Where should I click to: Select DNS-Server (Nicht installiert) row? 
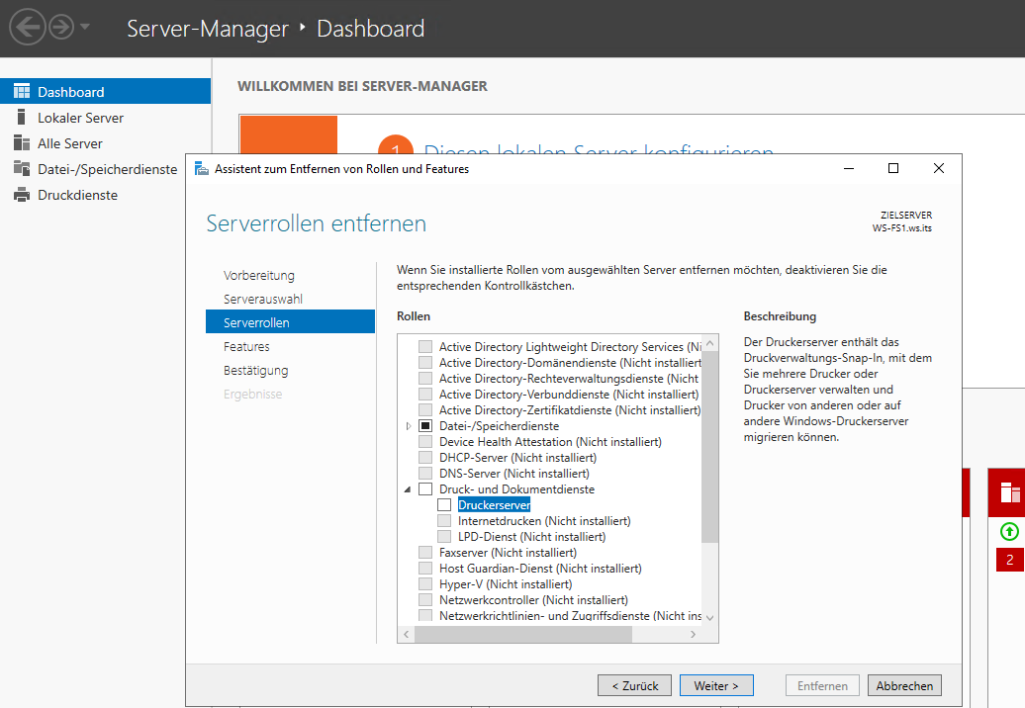[x=513, y=474]
